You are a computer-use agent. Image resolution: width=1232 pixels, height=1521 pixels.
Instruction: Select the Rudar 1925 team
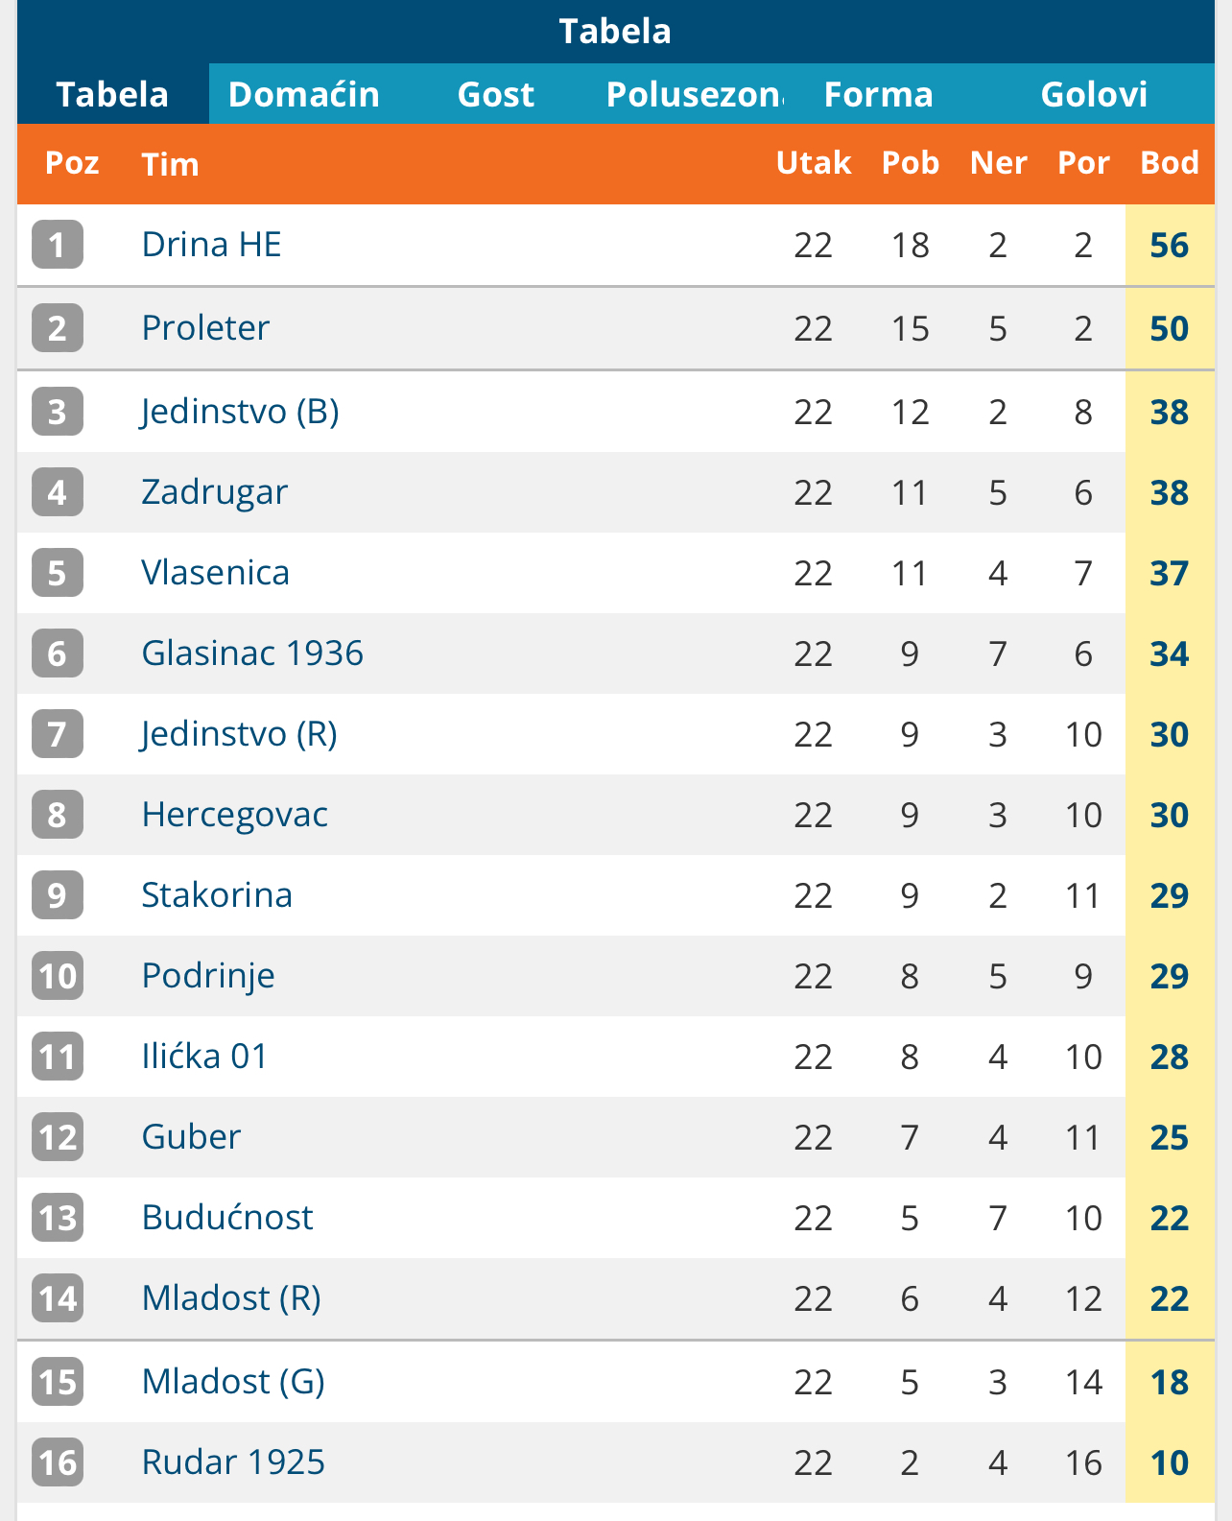tap(233, 1462)
